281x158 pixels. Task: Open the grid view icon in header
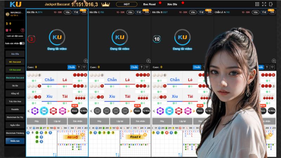pos(257,4)
